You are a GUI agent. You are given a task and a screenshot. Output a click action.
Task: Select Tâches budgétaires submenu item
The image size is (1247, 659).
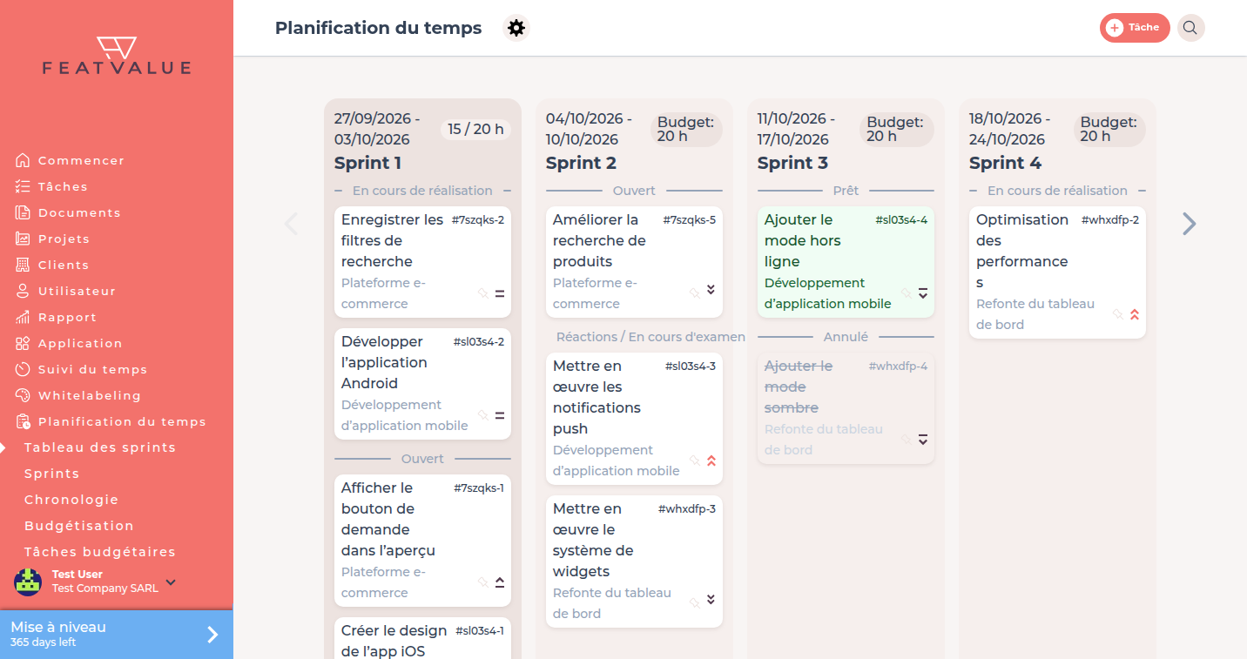click(100, 552)
